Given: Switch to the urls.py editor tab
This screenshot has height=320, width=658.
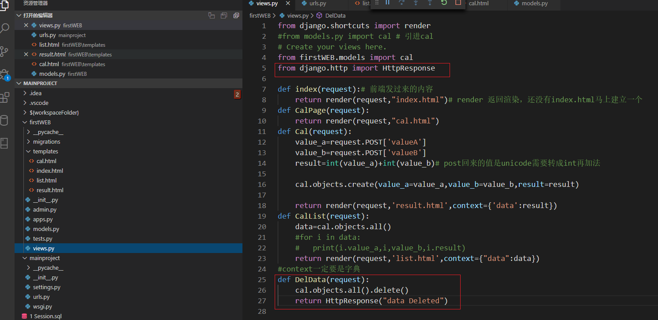Looking at the screenshot, I should 321,4.
